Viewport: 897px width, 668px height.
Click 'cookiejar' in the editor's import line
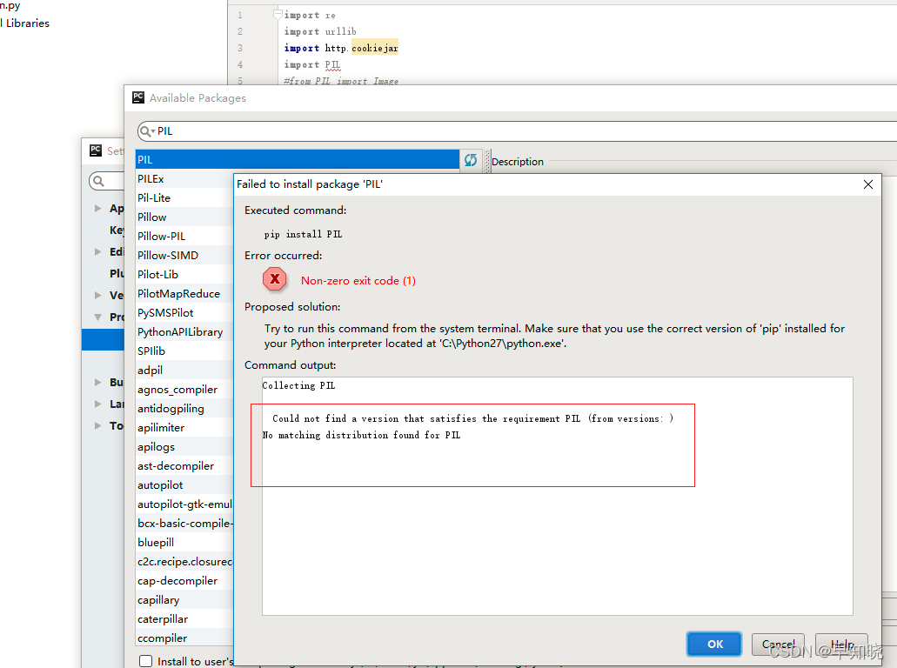tap(375, 48)
